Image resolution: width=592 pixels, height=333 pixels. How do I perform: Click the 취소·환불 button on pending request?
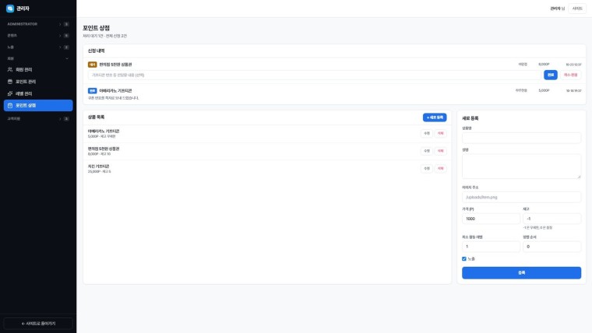570,75
